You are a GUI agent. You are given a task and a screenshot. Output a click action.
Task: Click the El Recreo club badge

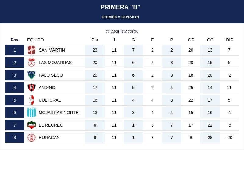point(32,125)
